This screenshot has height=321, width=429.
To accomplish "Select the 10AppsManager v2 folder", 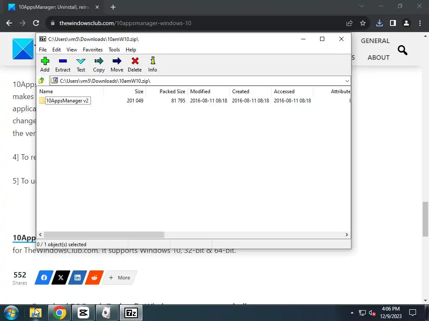I will (x=67, y=101).
